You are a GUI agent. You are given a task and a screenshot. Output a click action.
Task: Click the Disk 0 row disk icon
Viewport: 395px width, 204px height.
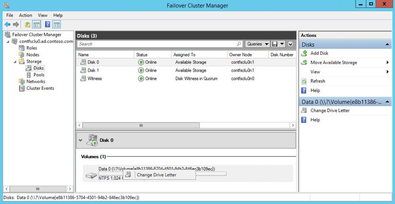83,62
